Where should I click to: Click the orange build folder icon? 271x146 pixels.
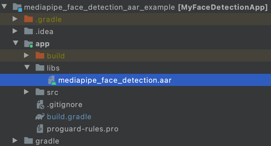[x=40, y=56]
